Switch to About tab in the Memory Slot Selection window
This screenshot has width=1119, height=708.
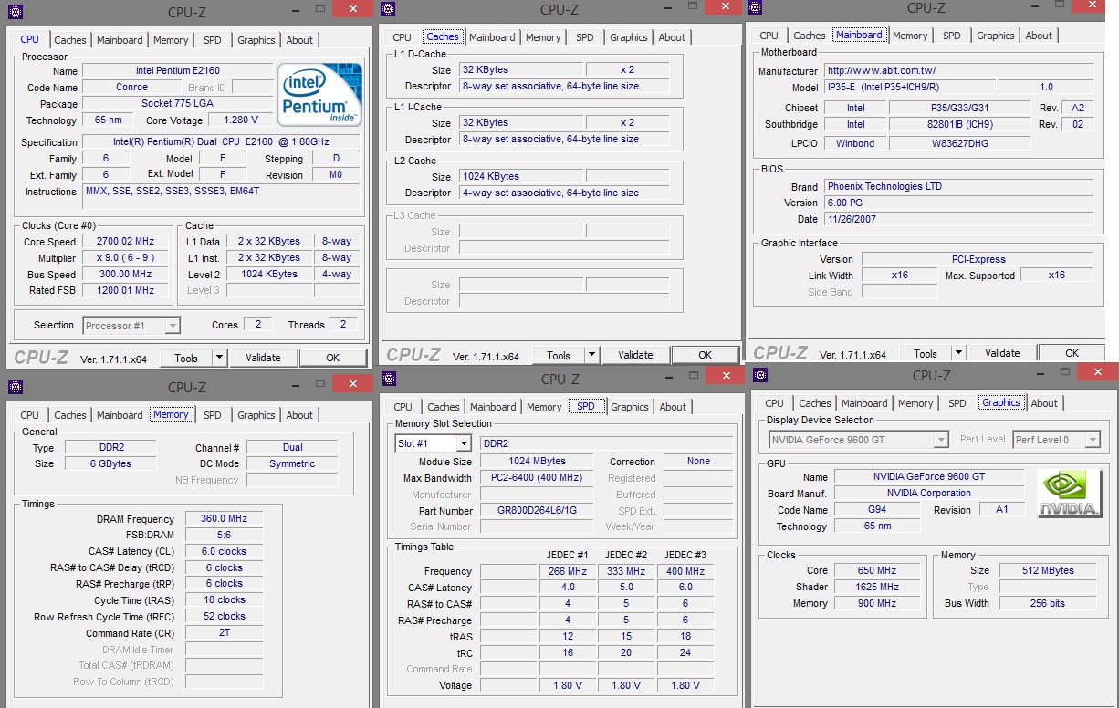coord(673,407)
